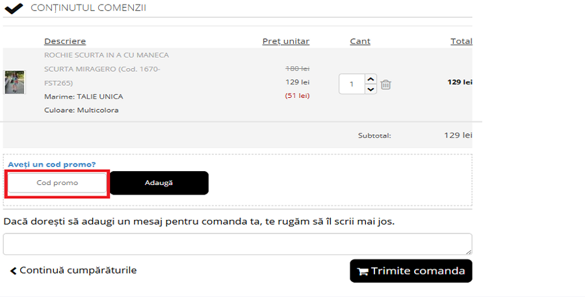The height and width of the screenshot is (297, 585).
Task: Submit with the Trimite comanda button
Action: click(x=411, y=271)
